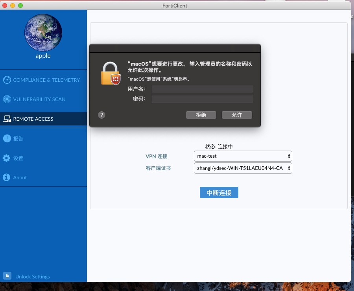Click the 客户端证书 label
Screen dimensions: 354x291
click(158, 168)
